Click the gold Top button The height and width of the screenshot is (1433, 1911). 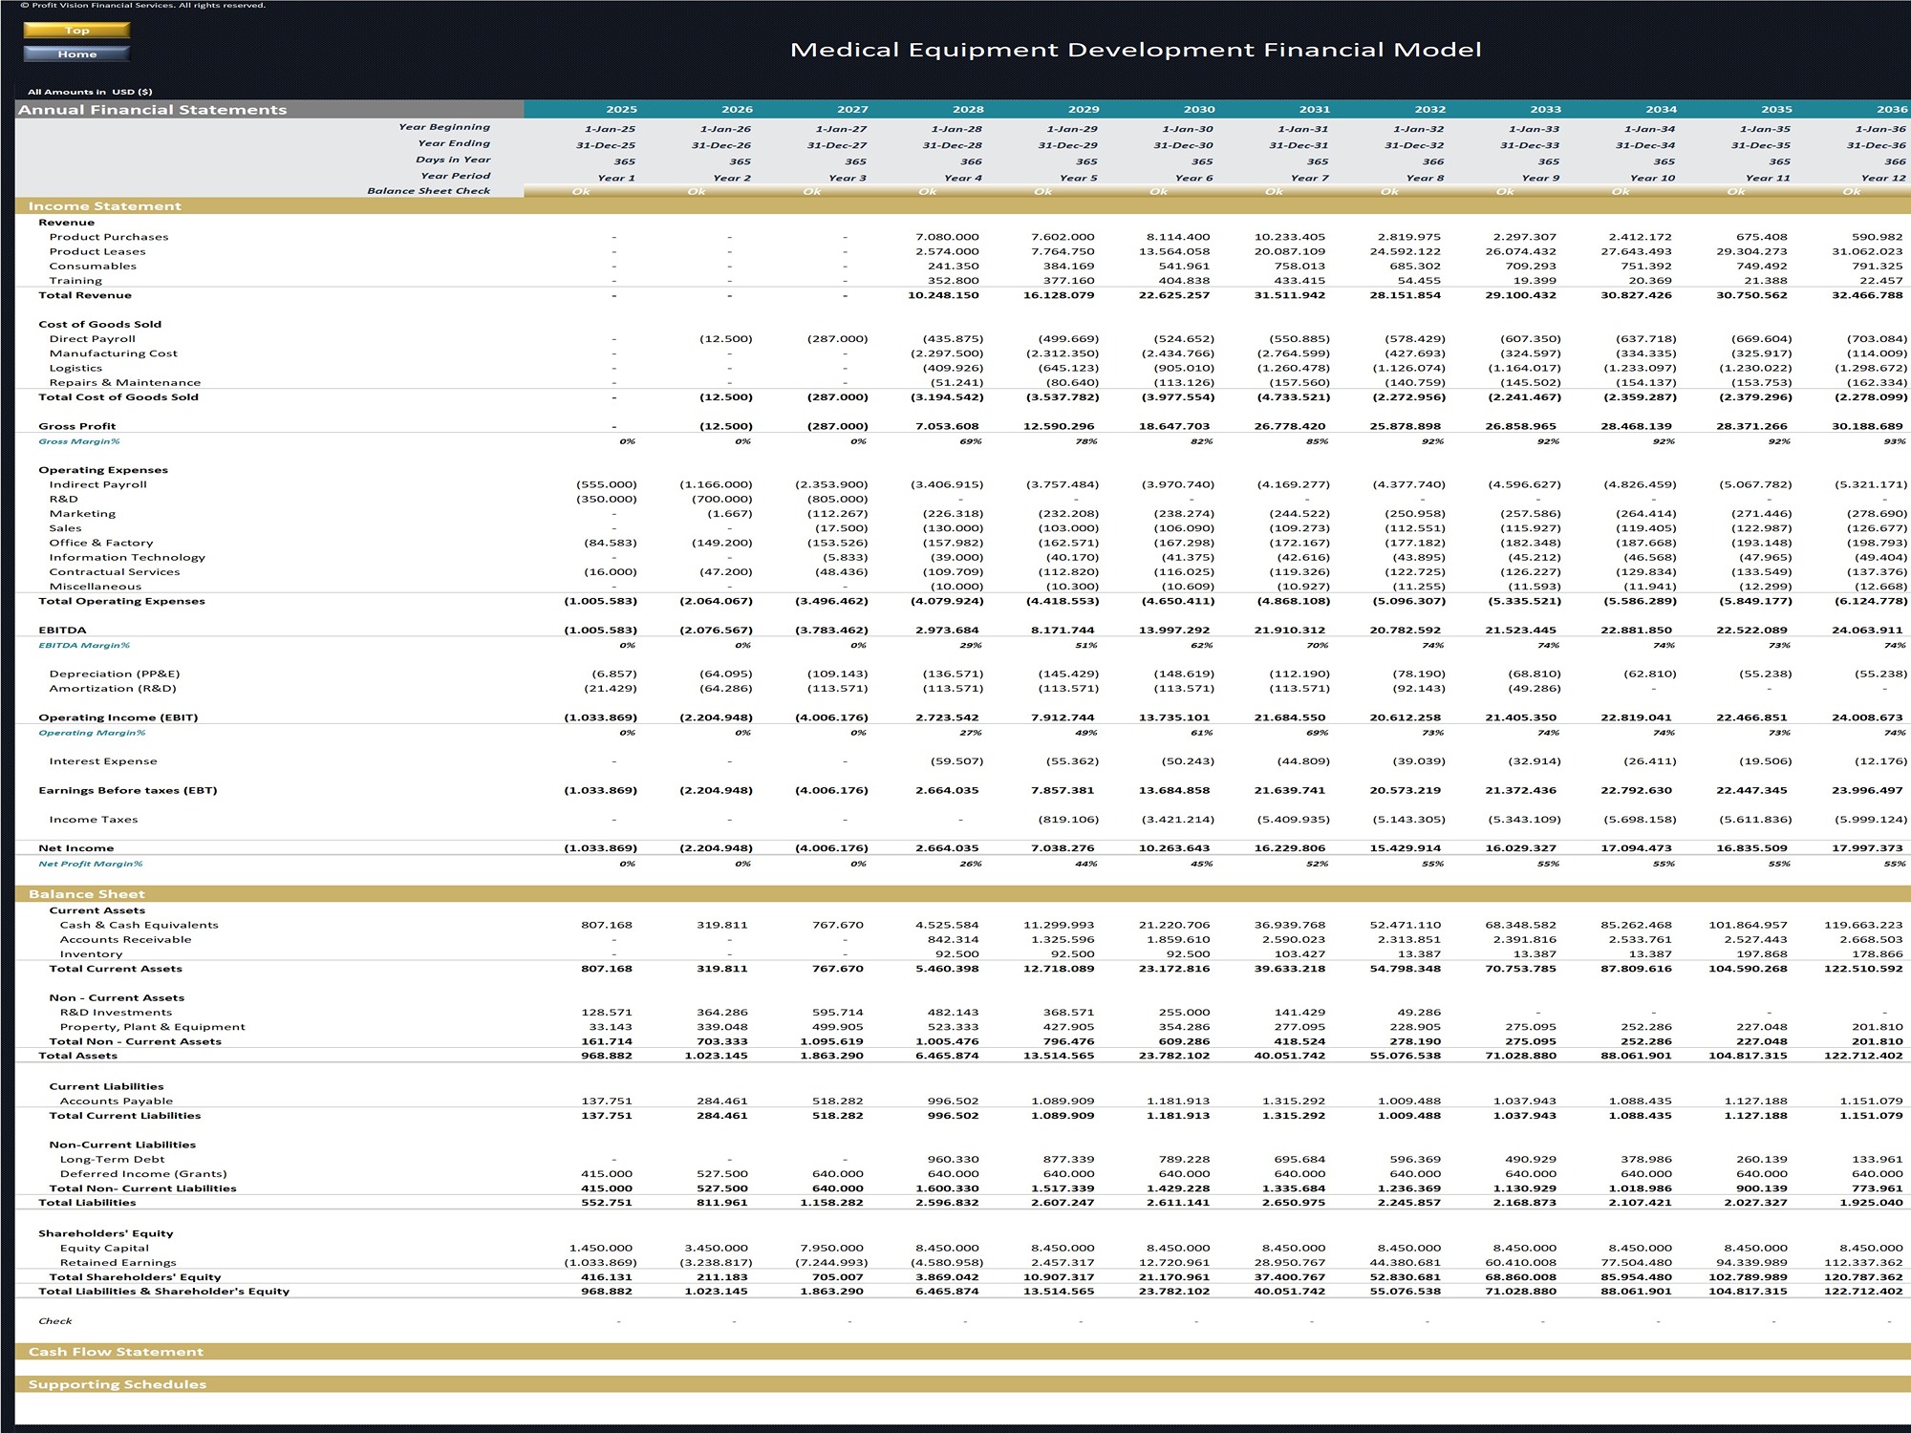coord(76,31)
